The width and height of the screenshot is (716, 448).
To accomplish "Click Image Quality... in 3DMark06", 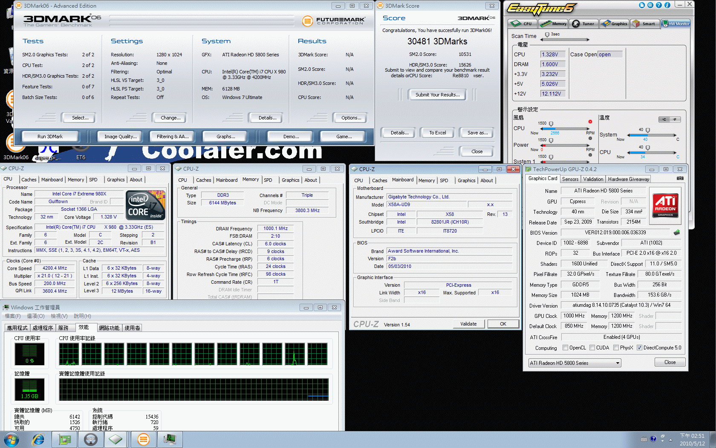I will click(121, 137).
